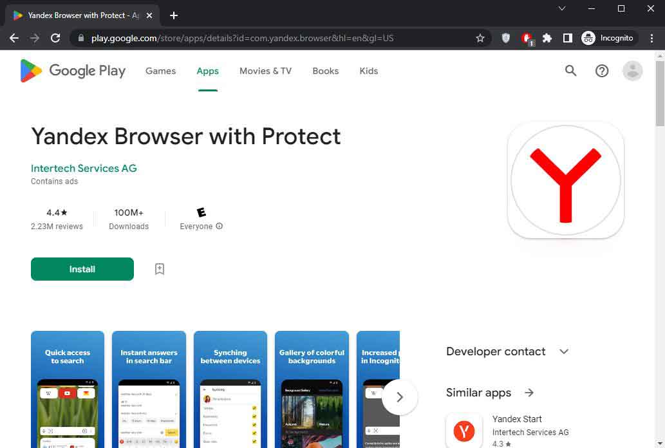Image resolution: width=665 pixels, height=448 pixels.
Task: Open the Google Play search icon
Action: 571,71
